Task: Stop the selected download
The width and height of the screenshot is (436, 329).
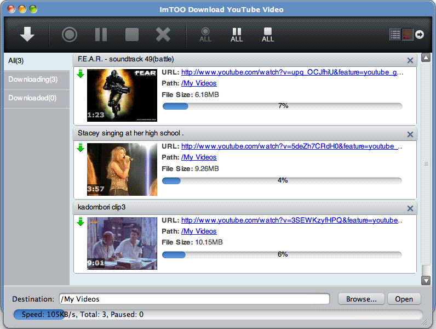Action: 132,35
